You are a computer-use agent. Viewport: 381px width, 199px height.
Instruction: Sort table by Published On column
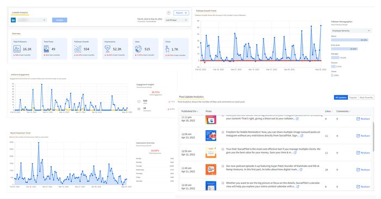(x=189, y=111)
